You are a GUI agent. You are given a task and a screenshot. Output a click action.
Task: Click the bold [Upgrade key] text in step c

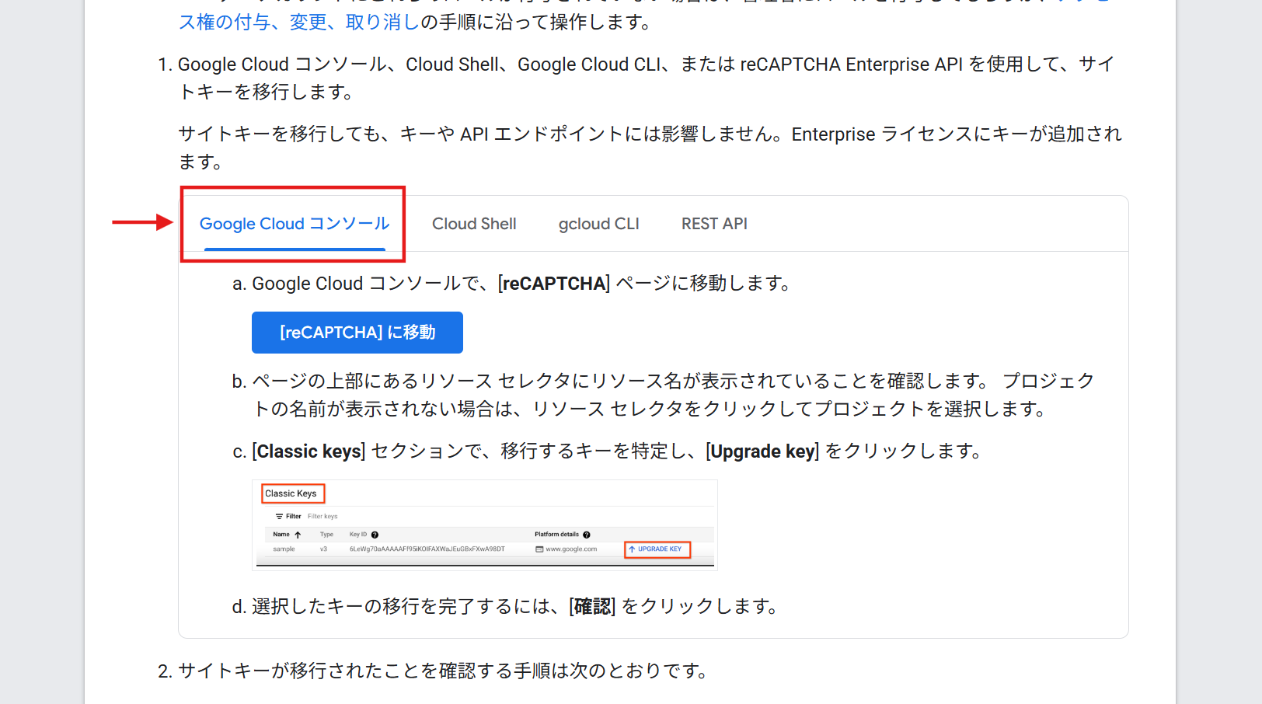point(762,451)
